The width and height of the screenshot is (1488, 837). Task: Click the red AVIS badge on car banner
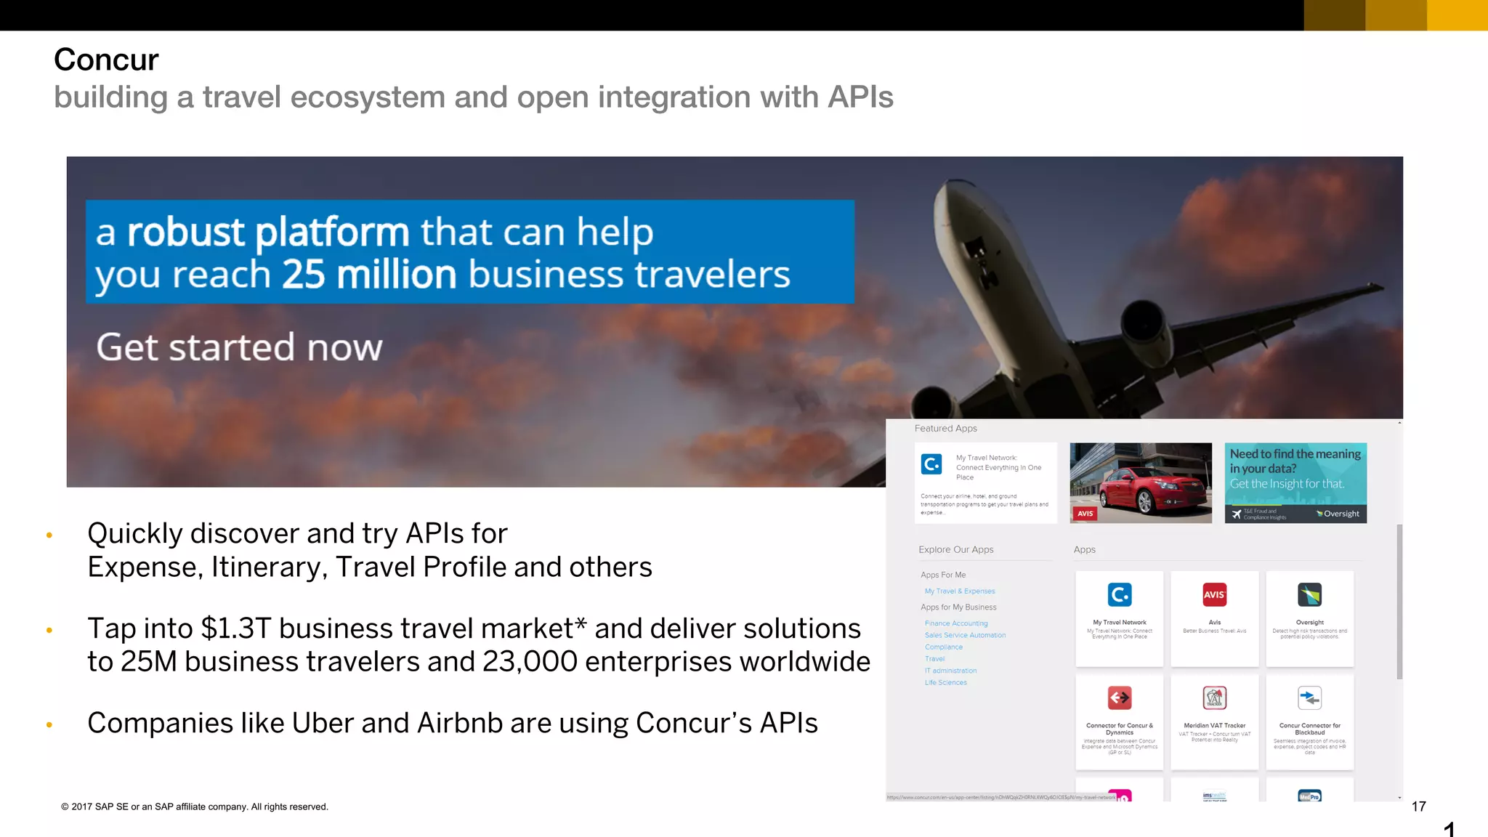tap(1085, 513)
